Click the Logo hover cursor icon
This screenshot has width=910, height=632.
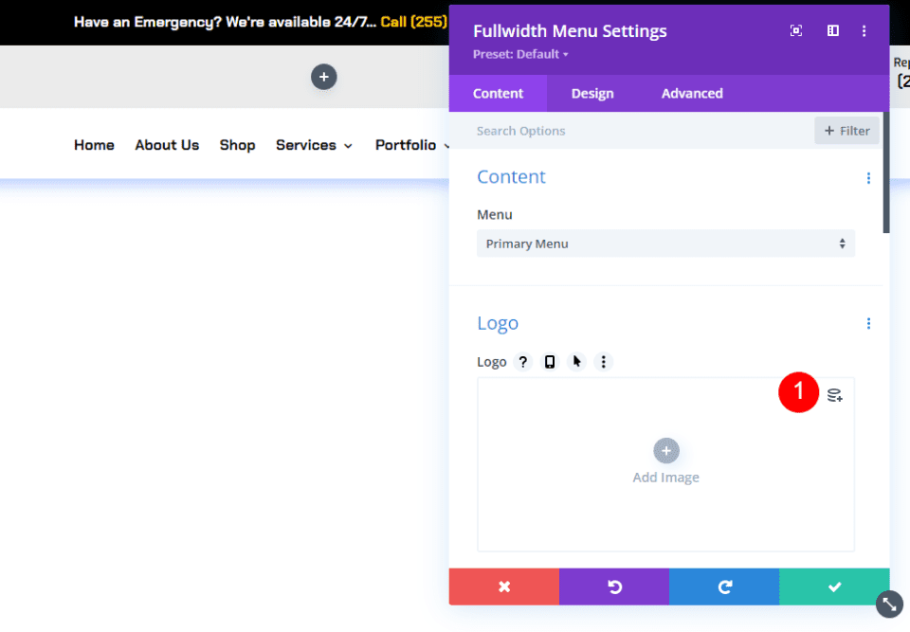click(576, 362)
